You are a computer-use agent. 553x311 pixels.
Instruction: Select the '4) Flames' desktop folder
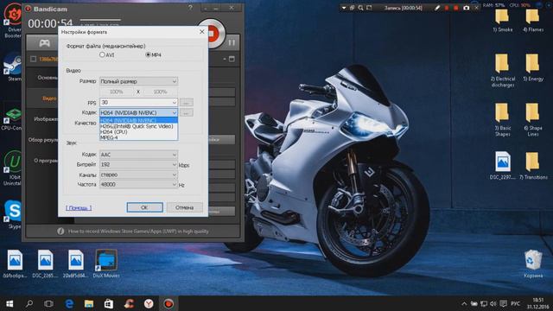point(533,21)
